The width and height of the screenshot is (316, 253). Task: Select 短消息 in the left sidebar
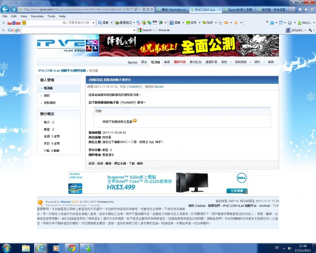tap(48, 88)
